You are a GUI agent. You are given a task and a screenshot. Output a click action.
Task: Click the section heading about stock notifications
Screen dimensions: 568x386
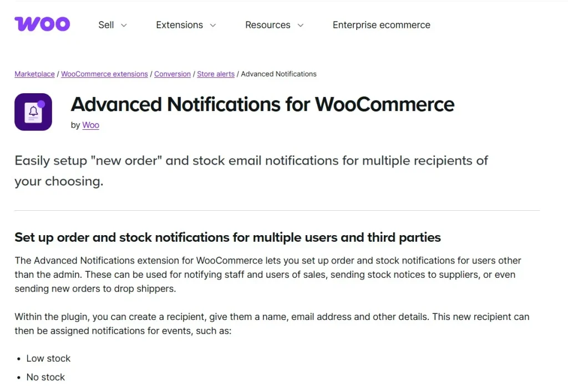click(x=227, y=237)
